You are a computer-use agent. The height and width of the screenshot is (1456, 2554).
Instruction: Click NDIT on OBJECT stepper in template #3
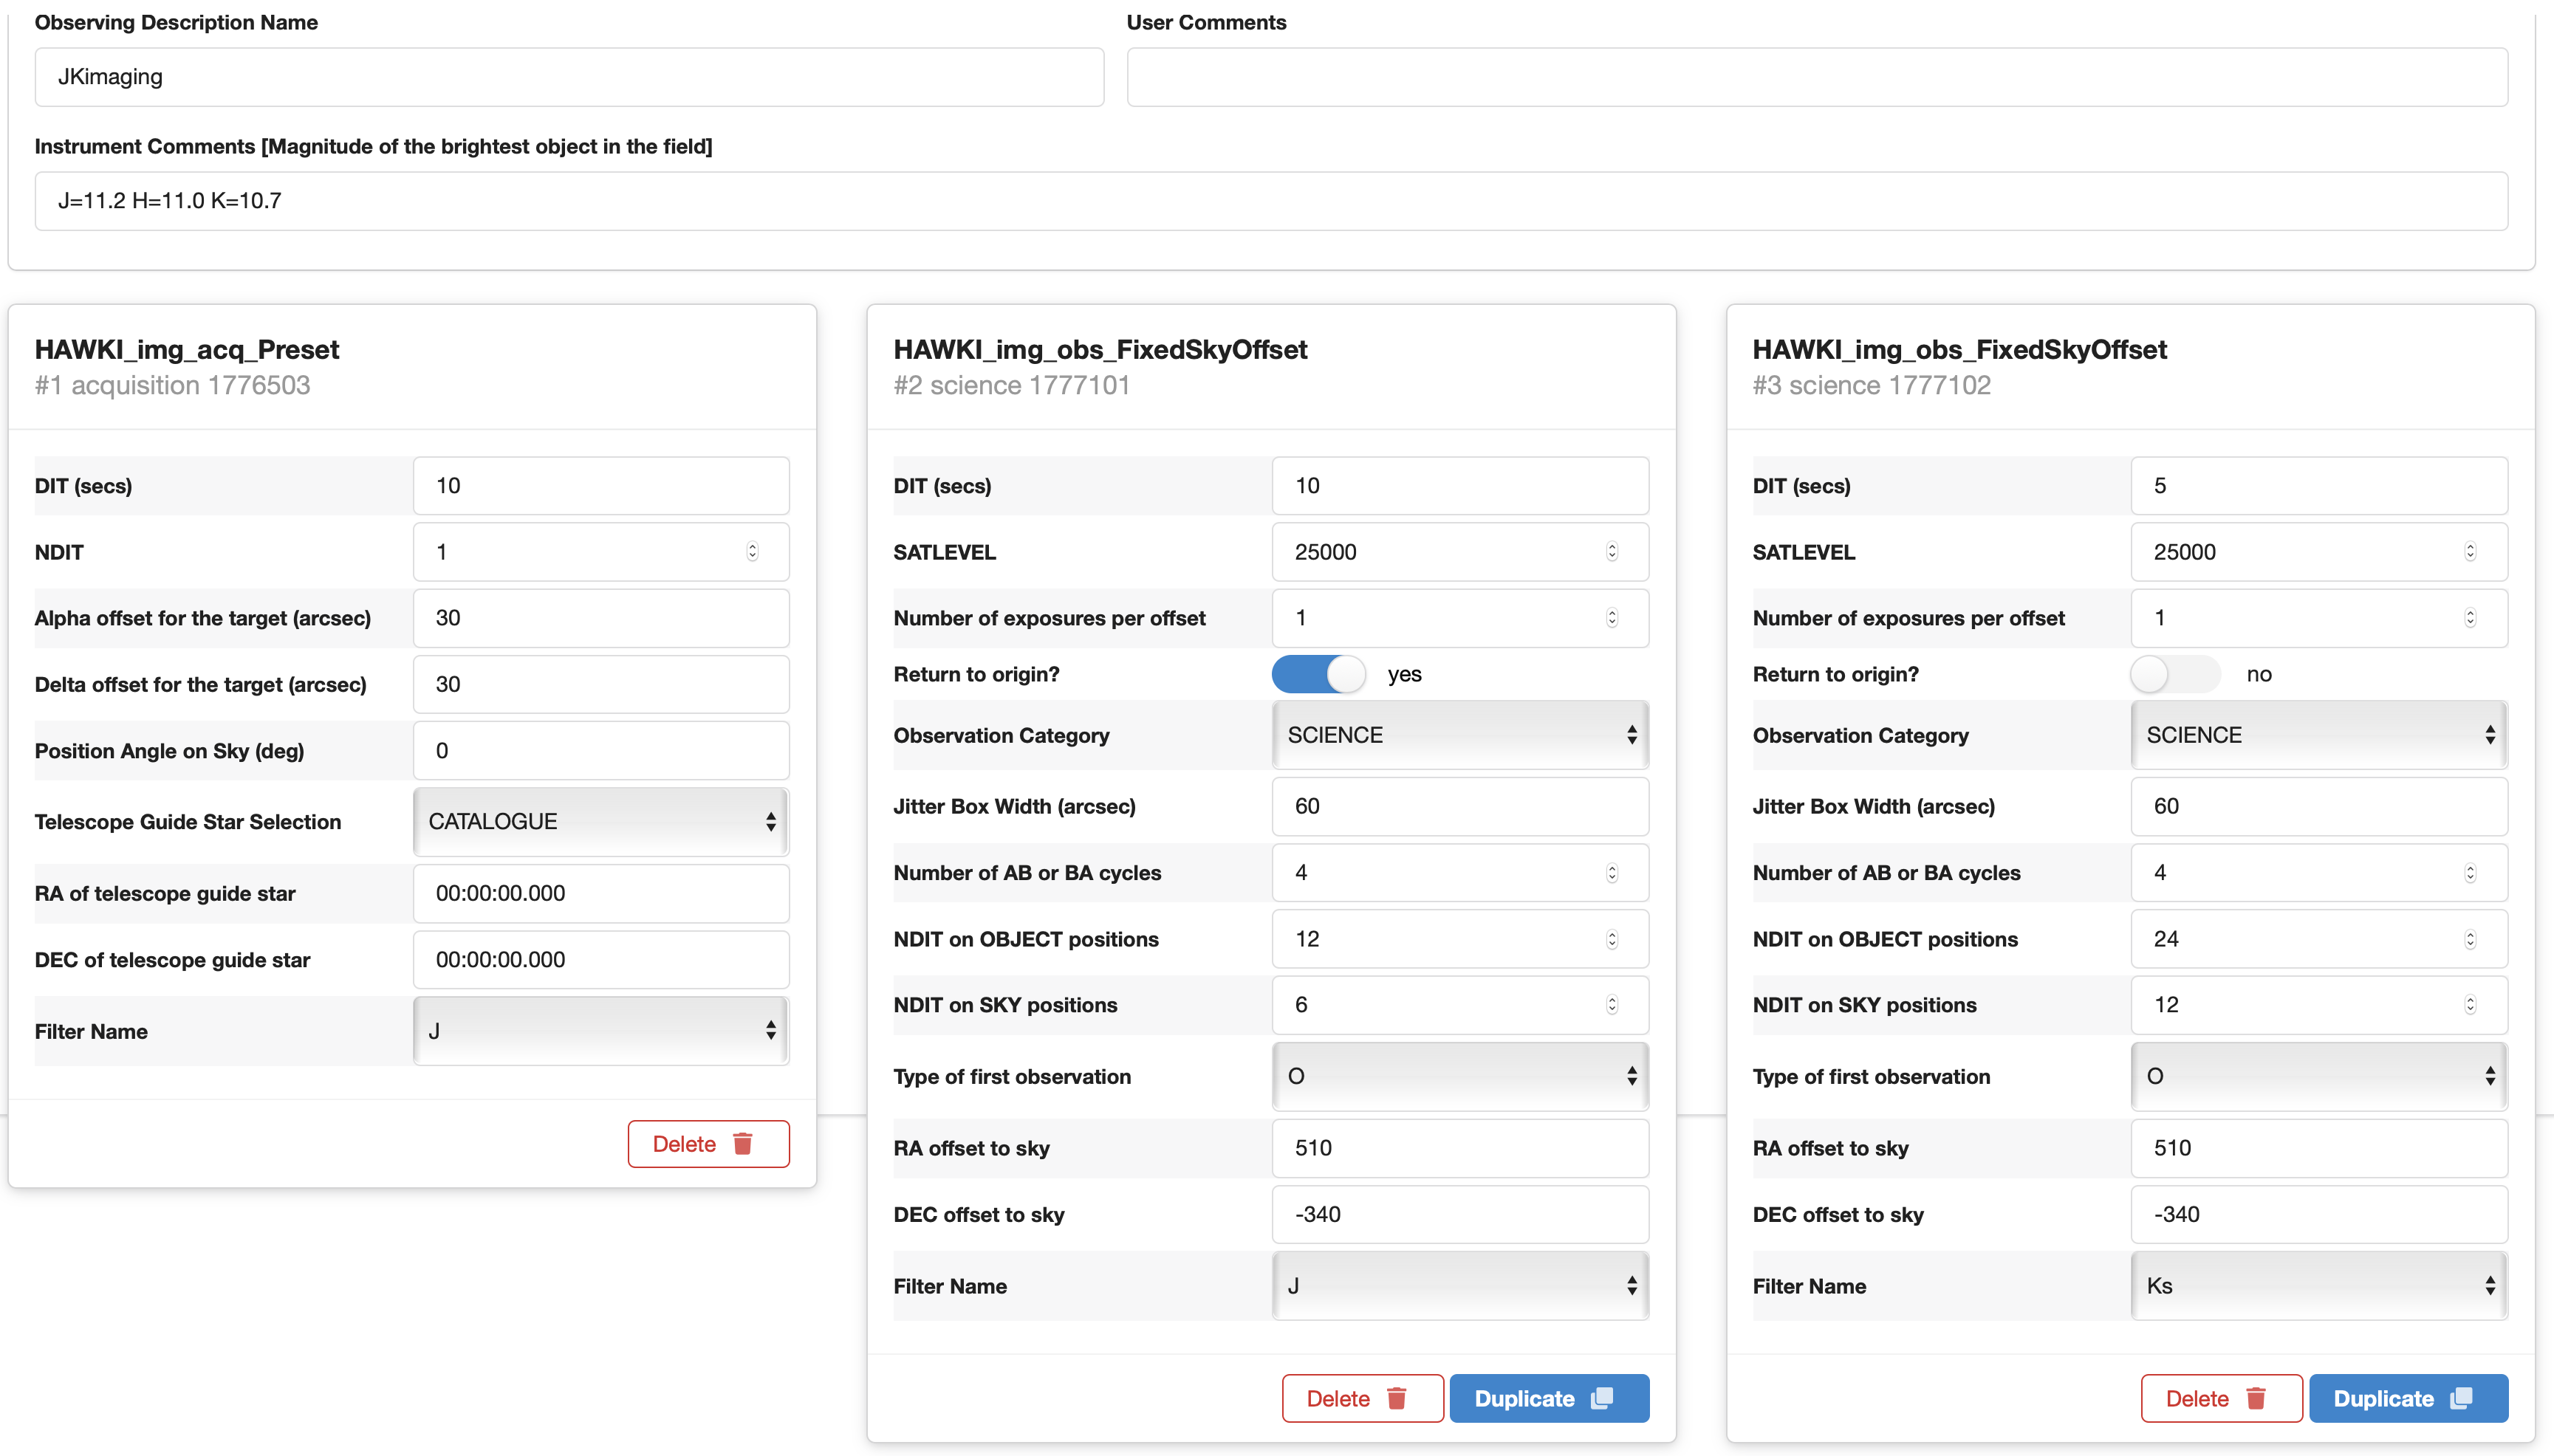(x=2470, y=939)
